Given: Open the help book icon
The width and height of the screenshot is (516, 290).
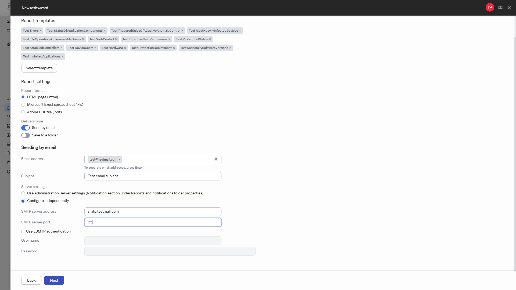Looking at the screenshot, I should (500, 8).
